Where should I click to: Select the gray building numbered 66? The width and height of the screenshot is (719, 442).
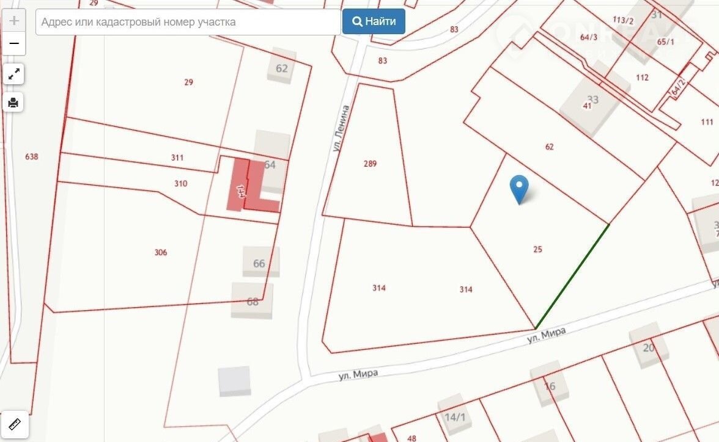tap(260, 263)
